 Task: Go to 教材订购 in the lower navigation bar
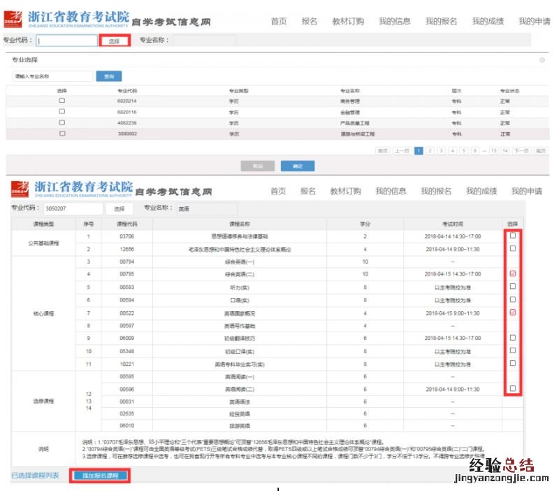pyautogui.click(x=345, y=191)
